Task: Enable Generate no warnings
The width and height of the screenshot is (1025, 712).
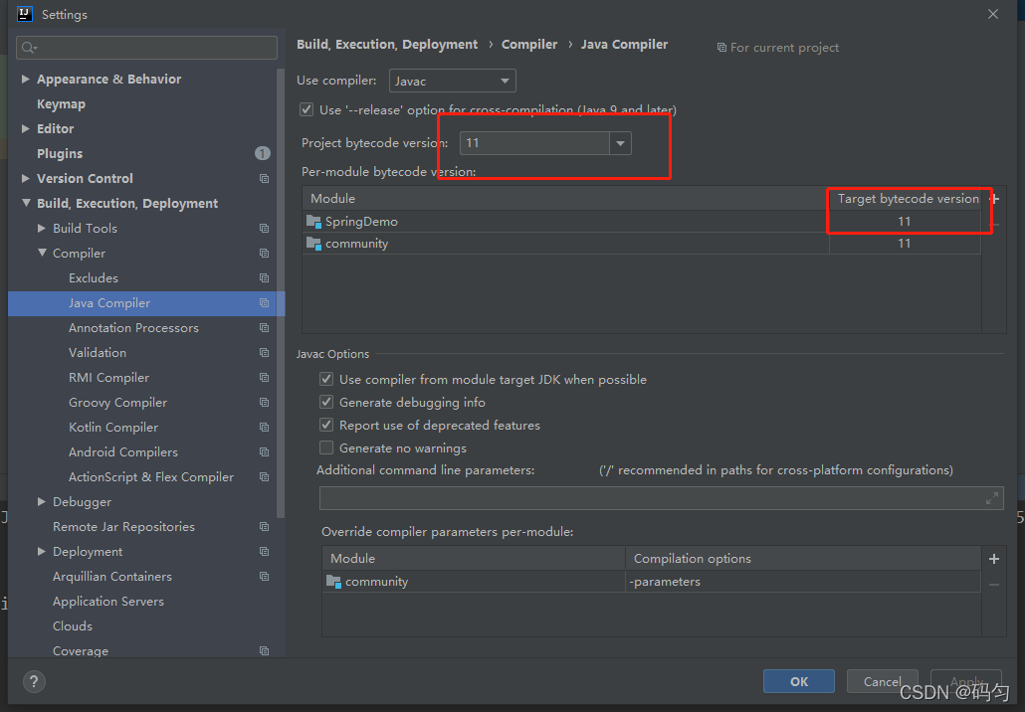Action: click(x=326, y=447)
